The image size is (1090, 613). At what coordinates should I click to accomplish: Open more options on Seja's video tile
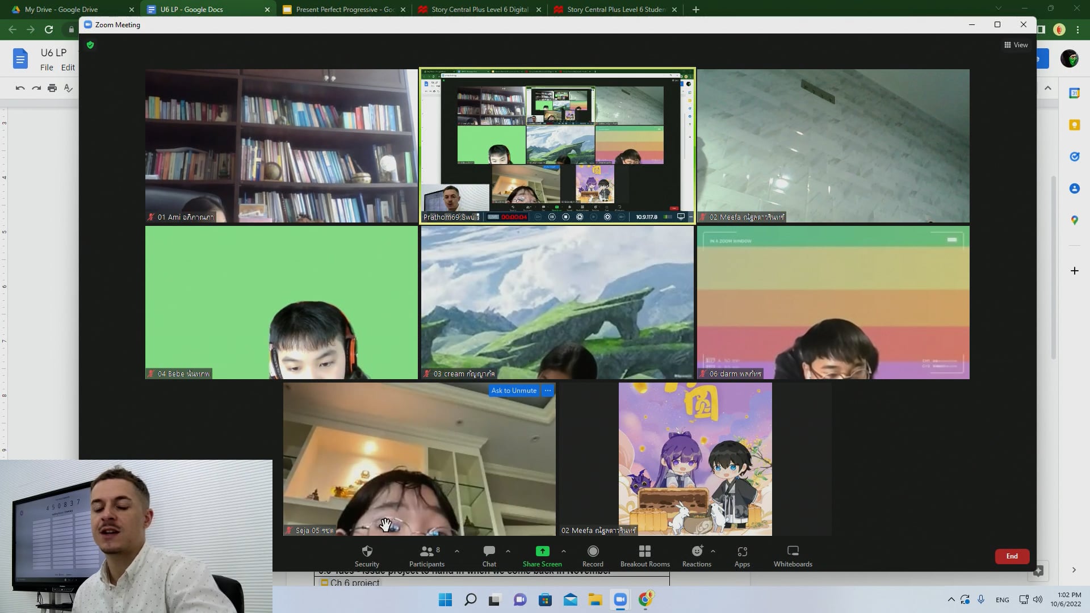(x=548, y=391)
